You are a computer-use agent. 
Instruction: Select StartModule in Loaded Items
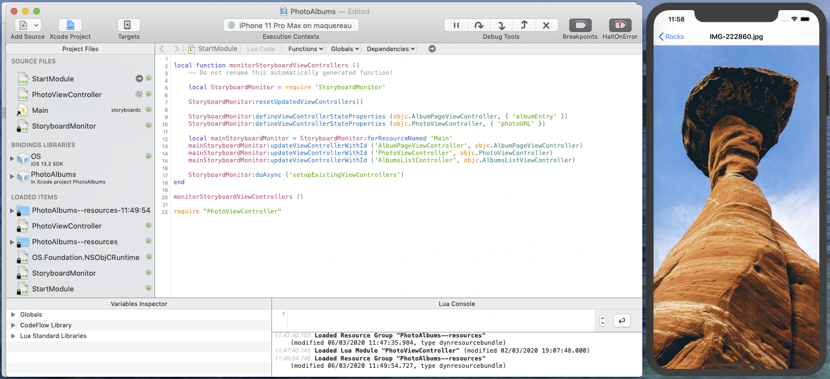point(53,289)
